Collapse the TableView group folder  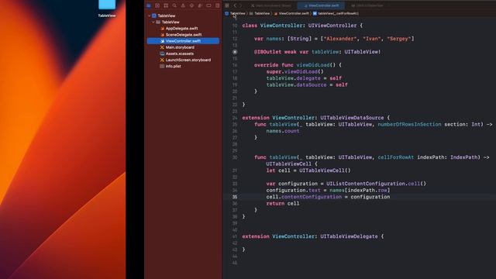point(153,22)
